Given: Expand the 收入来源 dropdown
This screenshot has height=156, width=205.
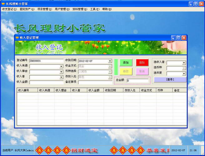Looking at the screenshot, I should pos(61,66).
